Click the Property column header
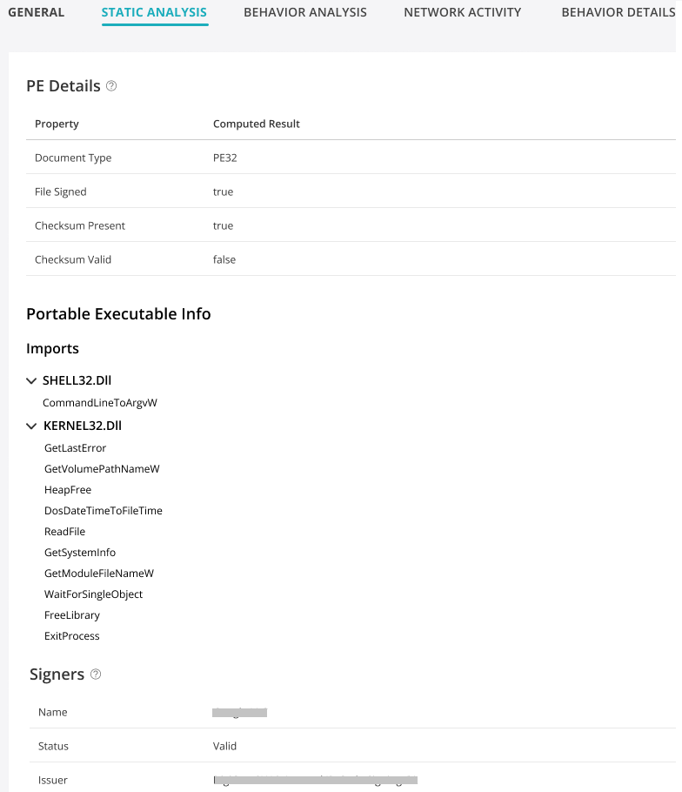This screenshot has height=792, width=682. point(57,124)
